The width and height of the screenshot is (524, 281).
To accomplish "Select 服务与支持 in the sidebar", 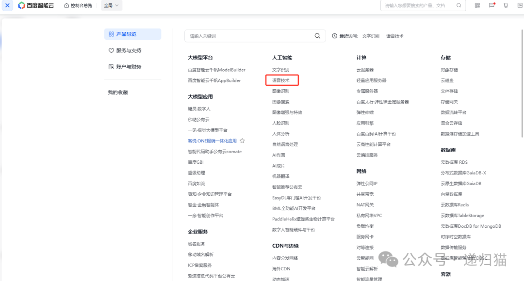I will [x=125, y=51].
